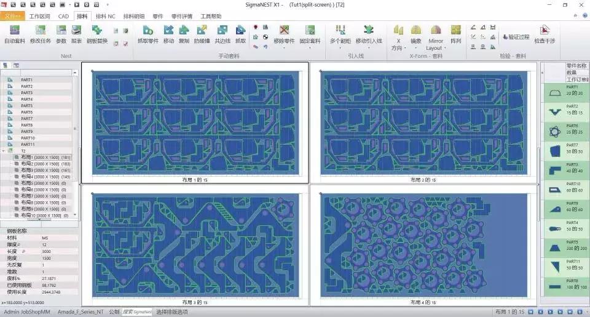Select the 移动 move tool
590x317 pixels.
pyautogui.click(x=168, y=34)
